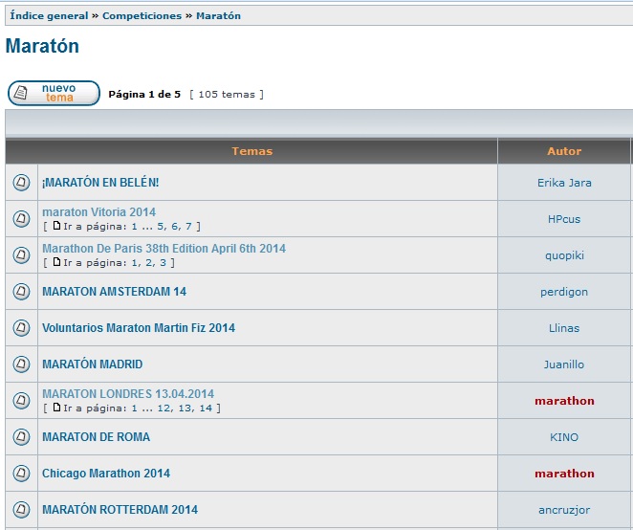
Task: Click the topic icon next to MARATÓN MADRID
Action: [x=21, y=364]
